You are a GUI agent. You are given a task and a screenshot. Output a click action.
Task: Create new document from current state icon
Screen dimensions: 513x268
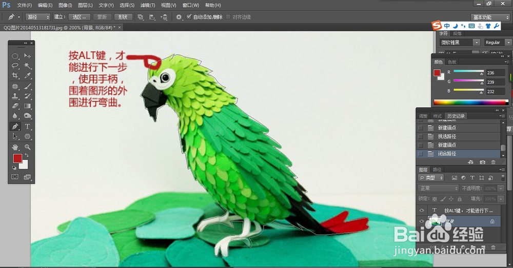[x=471, y=162]
